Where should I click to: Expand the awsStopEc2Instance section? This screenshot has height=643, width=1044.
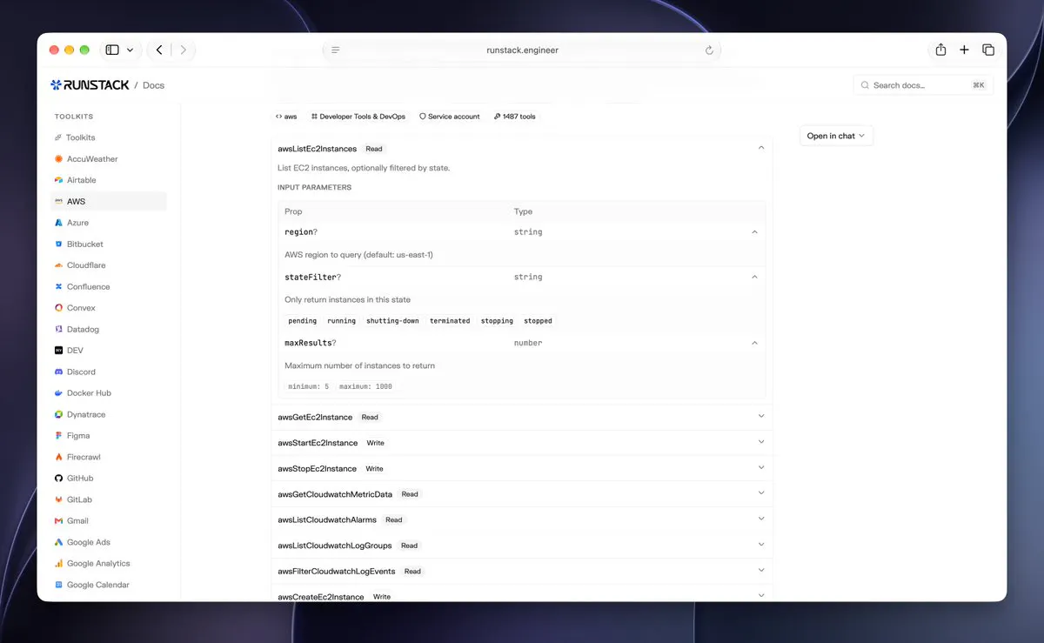click(761, 467)
